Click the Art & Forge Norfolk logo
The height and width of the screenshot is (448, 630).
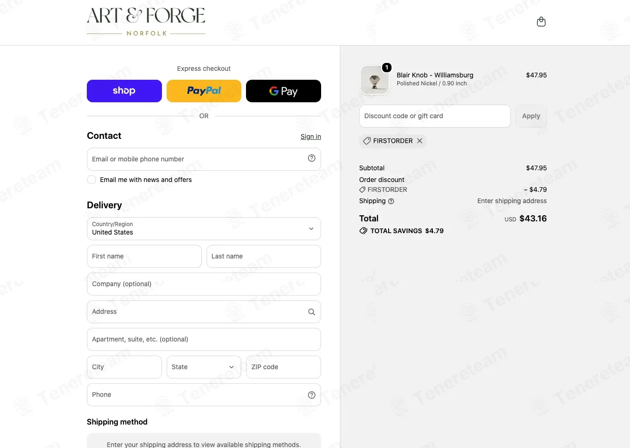point(146,22)
